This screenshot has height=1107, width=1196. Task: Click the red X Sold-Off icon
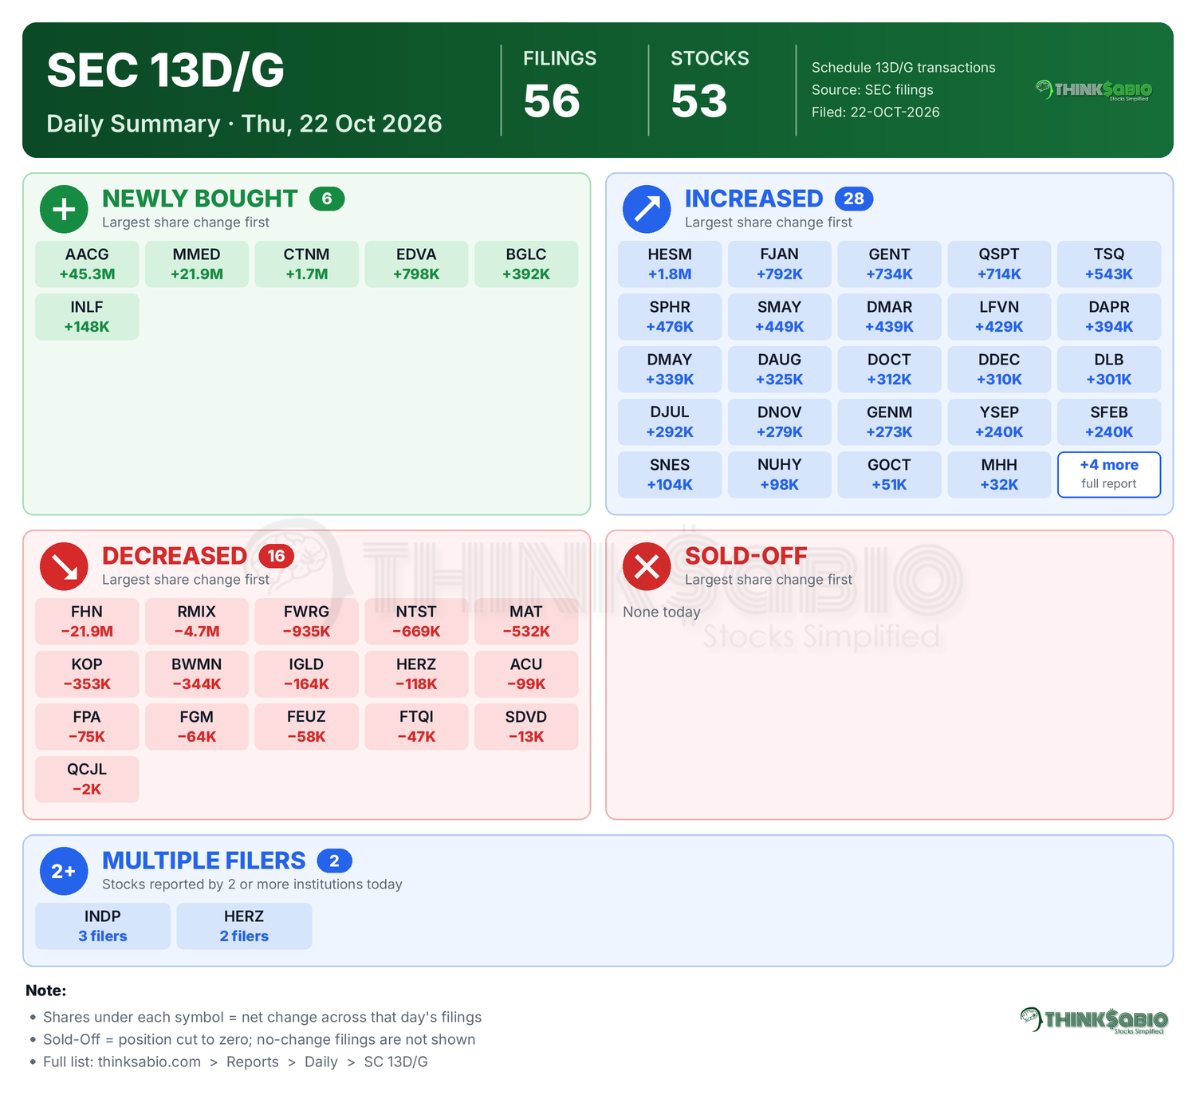(647, 566)
